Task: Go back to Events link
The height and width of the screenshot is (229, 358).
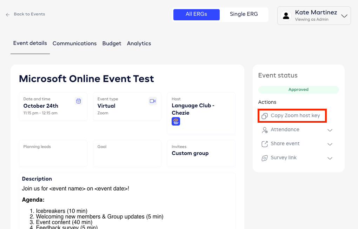Action: (29, 14)
